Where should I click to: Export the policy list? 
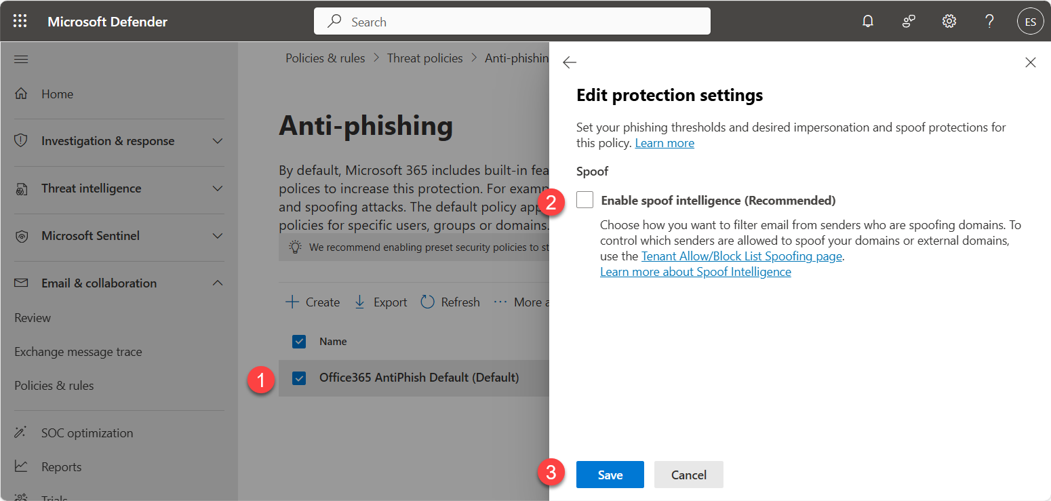coord(380,302)
